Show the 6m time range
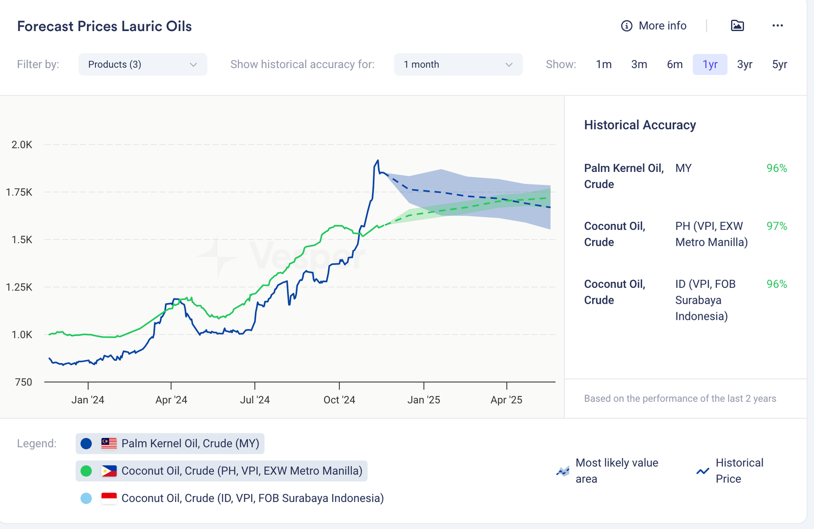This screenshot has height=529, width=814. point(675,65)
